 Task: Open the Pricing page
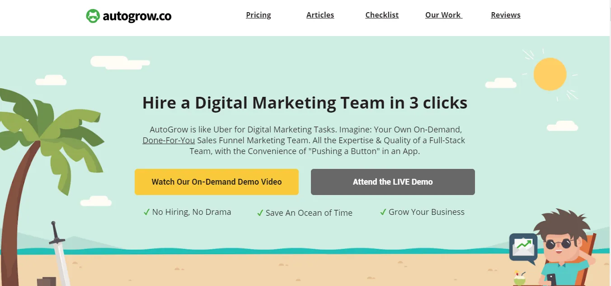coord(258,15)
